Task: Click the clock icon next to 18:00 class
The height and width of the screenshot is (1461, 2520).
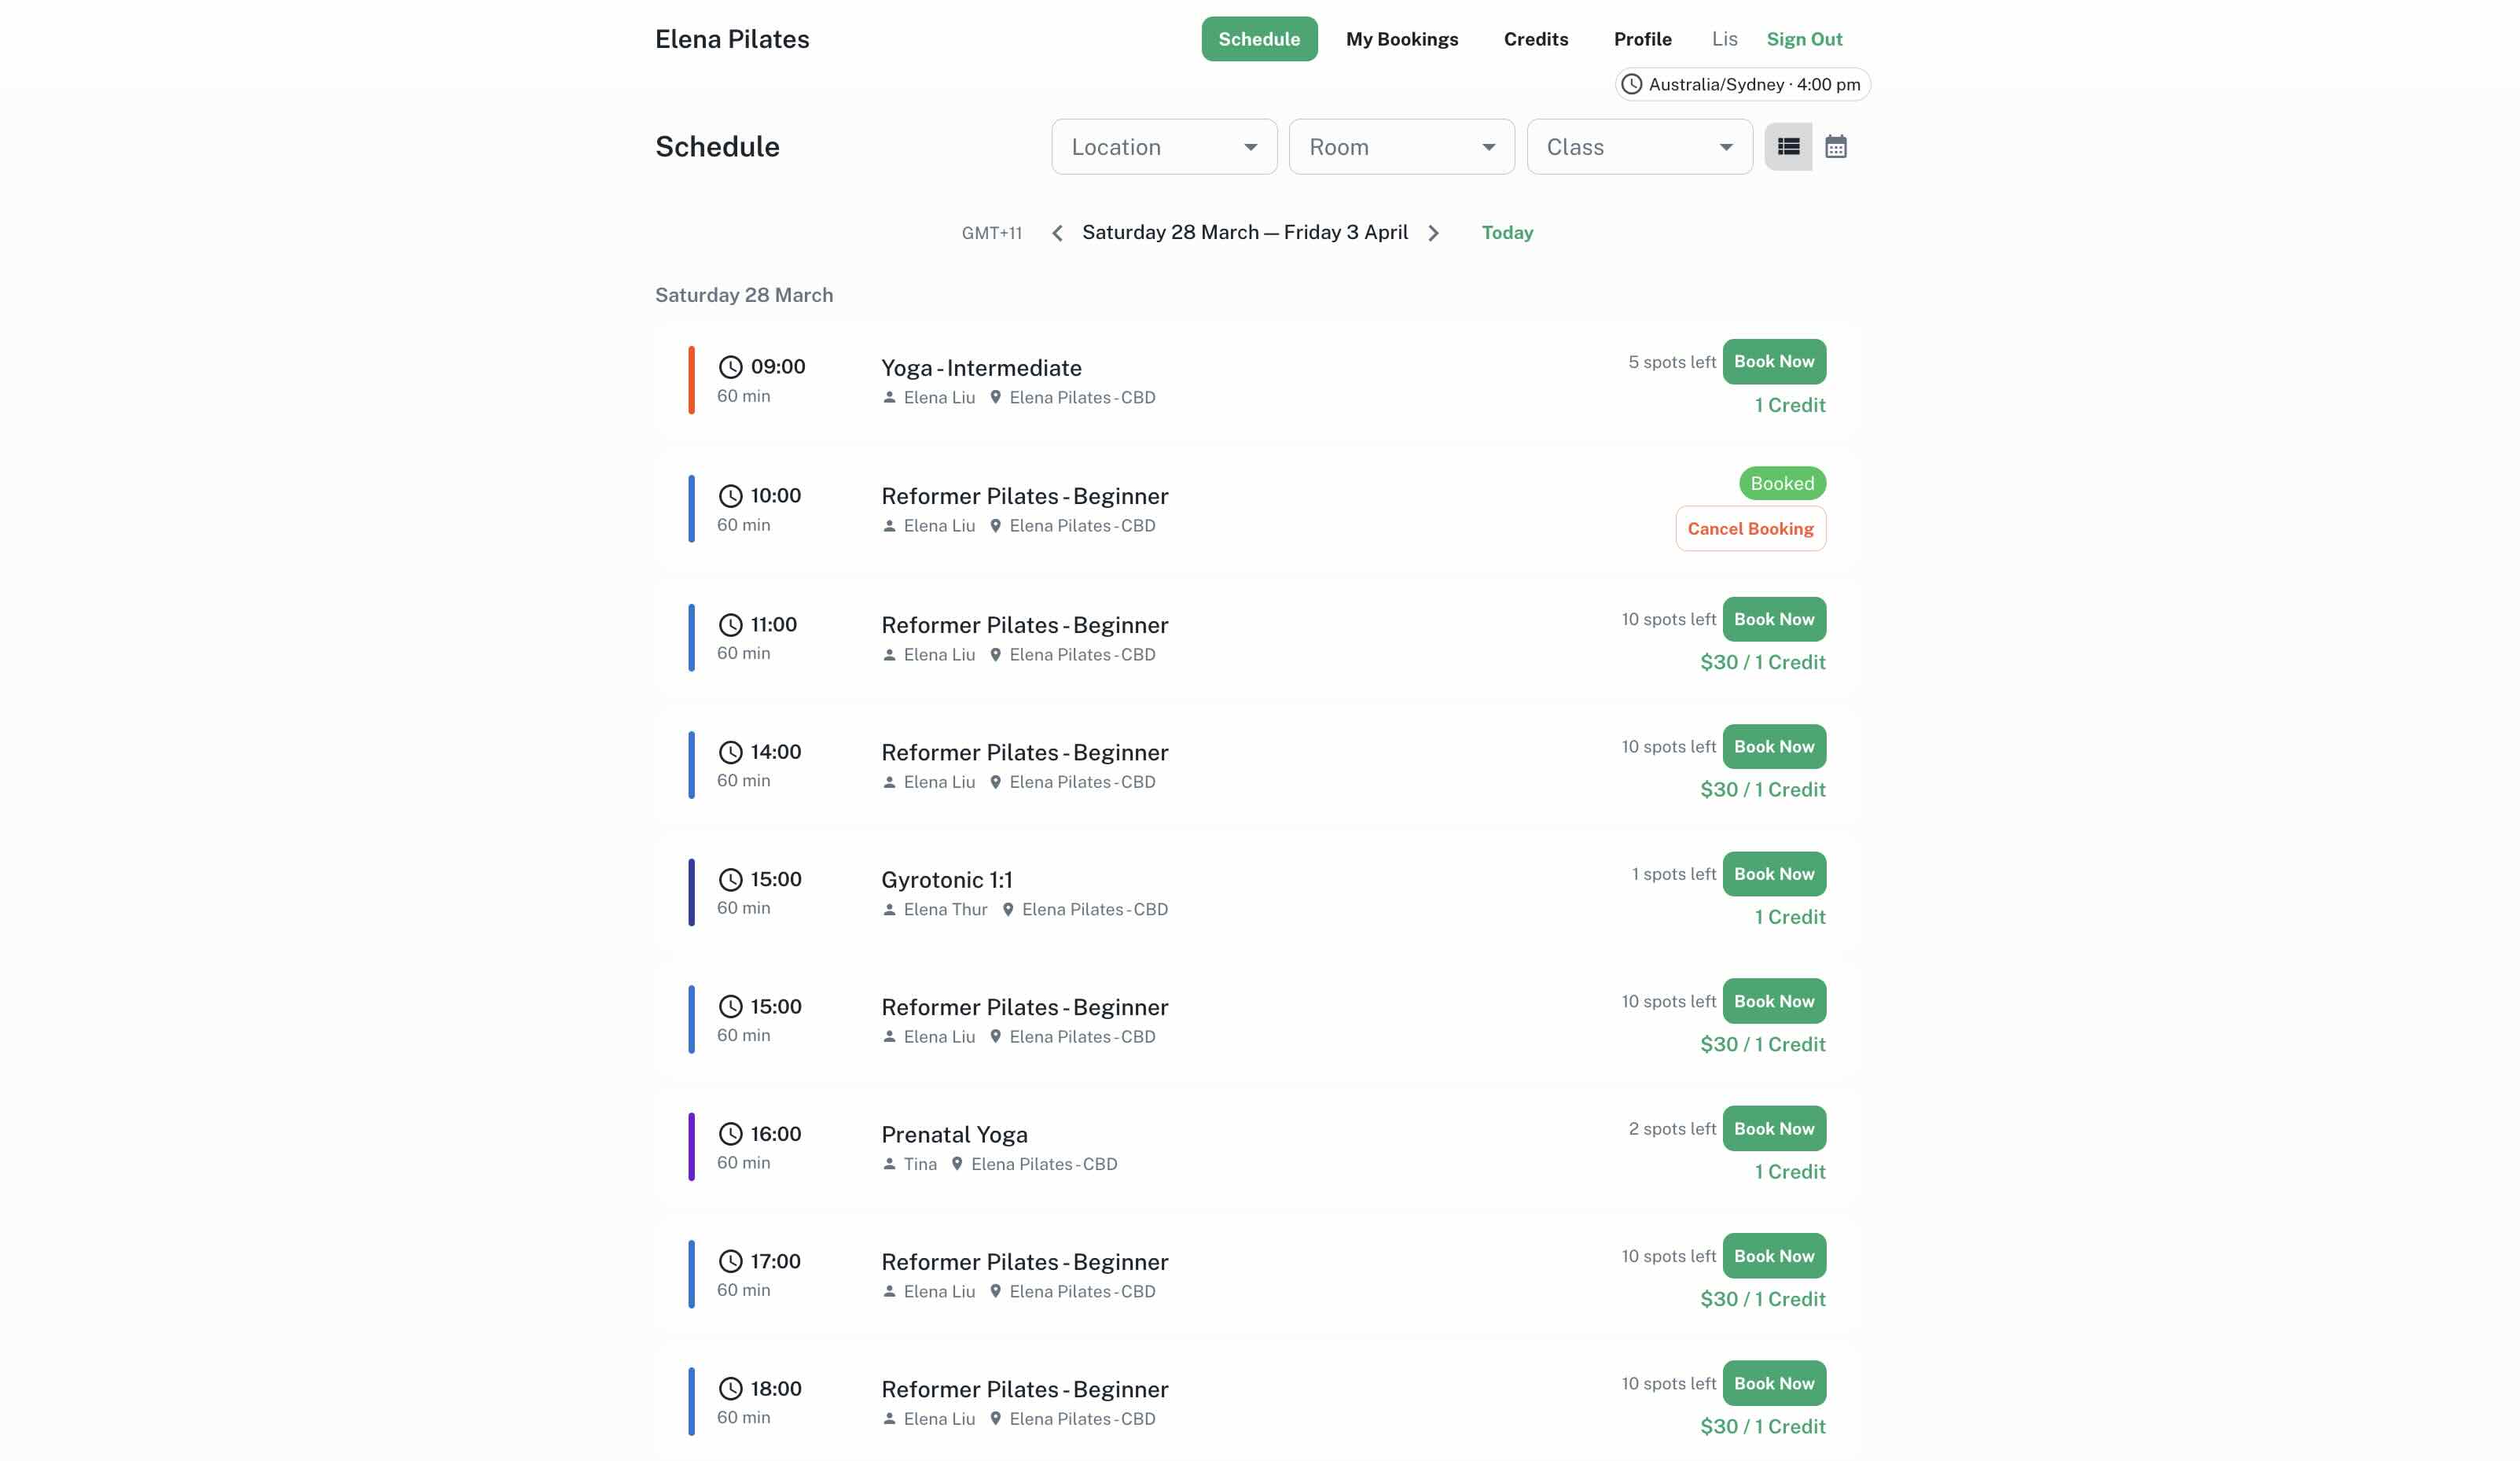Action: coord(730,1389)
